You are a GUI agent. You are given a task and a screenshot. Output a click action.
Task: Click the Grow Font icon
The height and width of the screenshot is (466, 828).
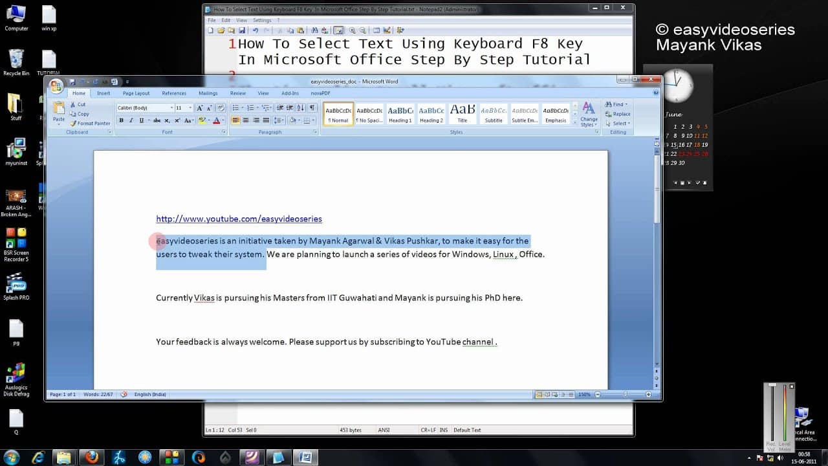point(200,108)
